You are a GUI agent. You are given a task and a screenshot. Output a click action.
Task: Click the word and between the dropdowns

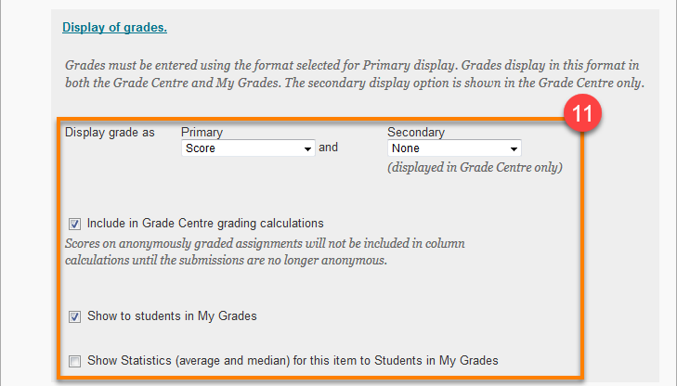328,148
